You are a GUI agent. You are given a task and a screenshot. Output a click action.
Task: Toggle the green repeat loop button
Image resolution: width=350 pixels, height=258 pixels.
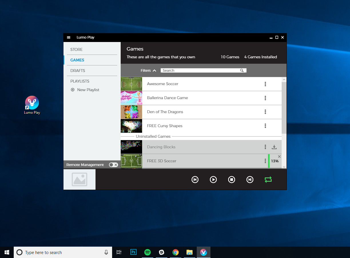coord(268,179)
